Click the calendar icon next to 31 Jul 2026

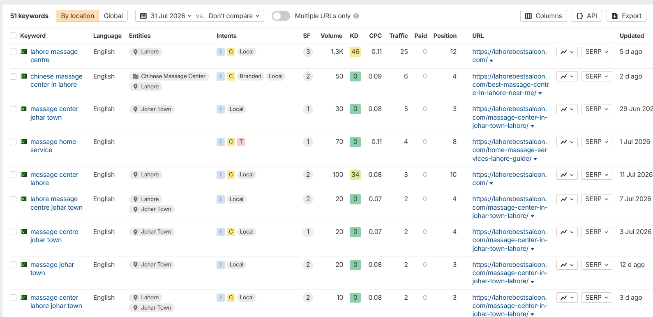[143, 16]
